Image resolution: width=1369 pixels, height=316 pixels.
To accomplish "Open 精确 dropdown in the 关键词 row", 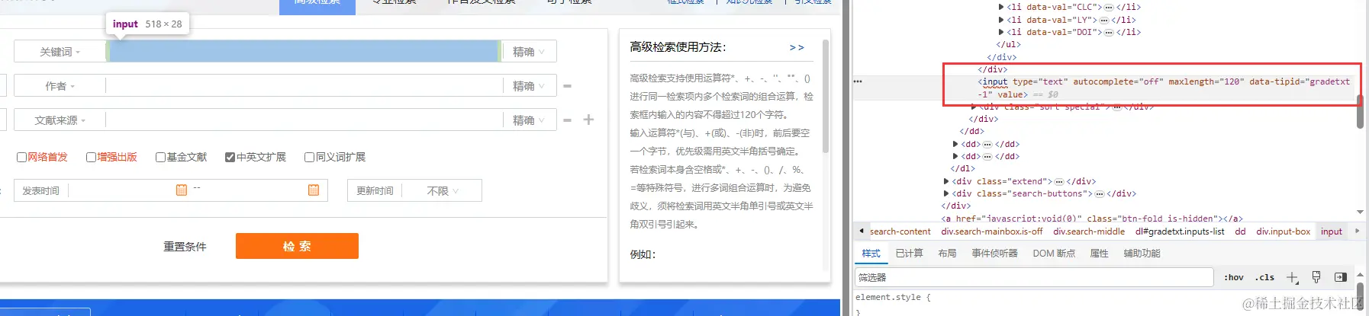I will click(529, 52).
